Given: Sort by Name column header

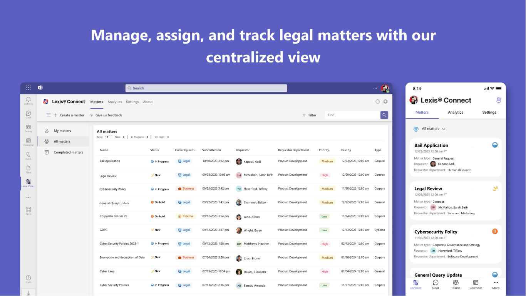Looking at the screenshot, I should 104,150.
